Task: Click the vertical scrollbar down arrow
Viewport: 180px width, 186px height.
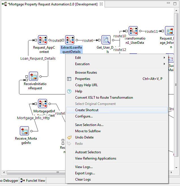Action: pos(176,168)
